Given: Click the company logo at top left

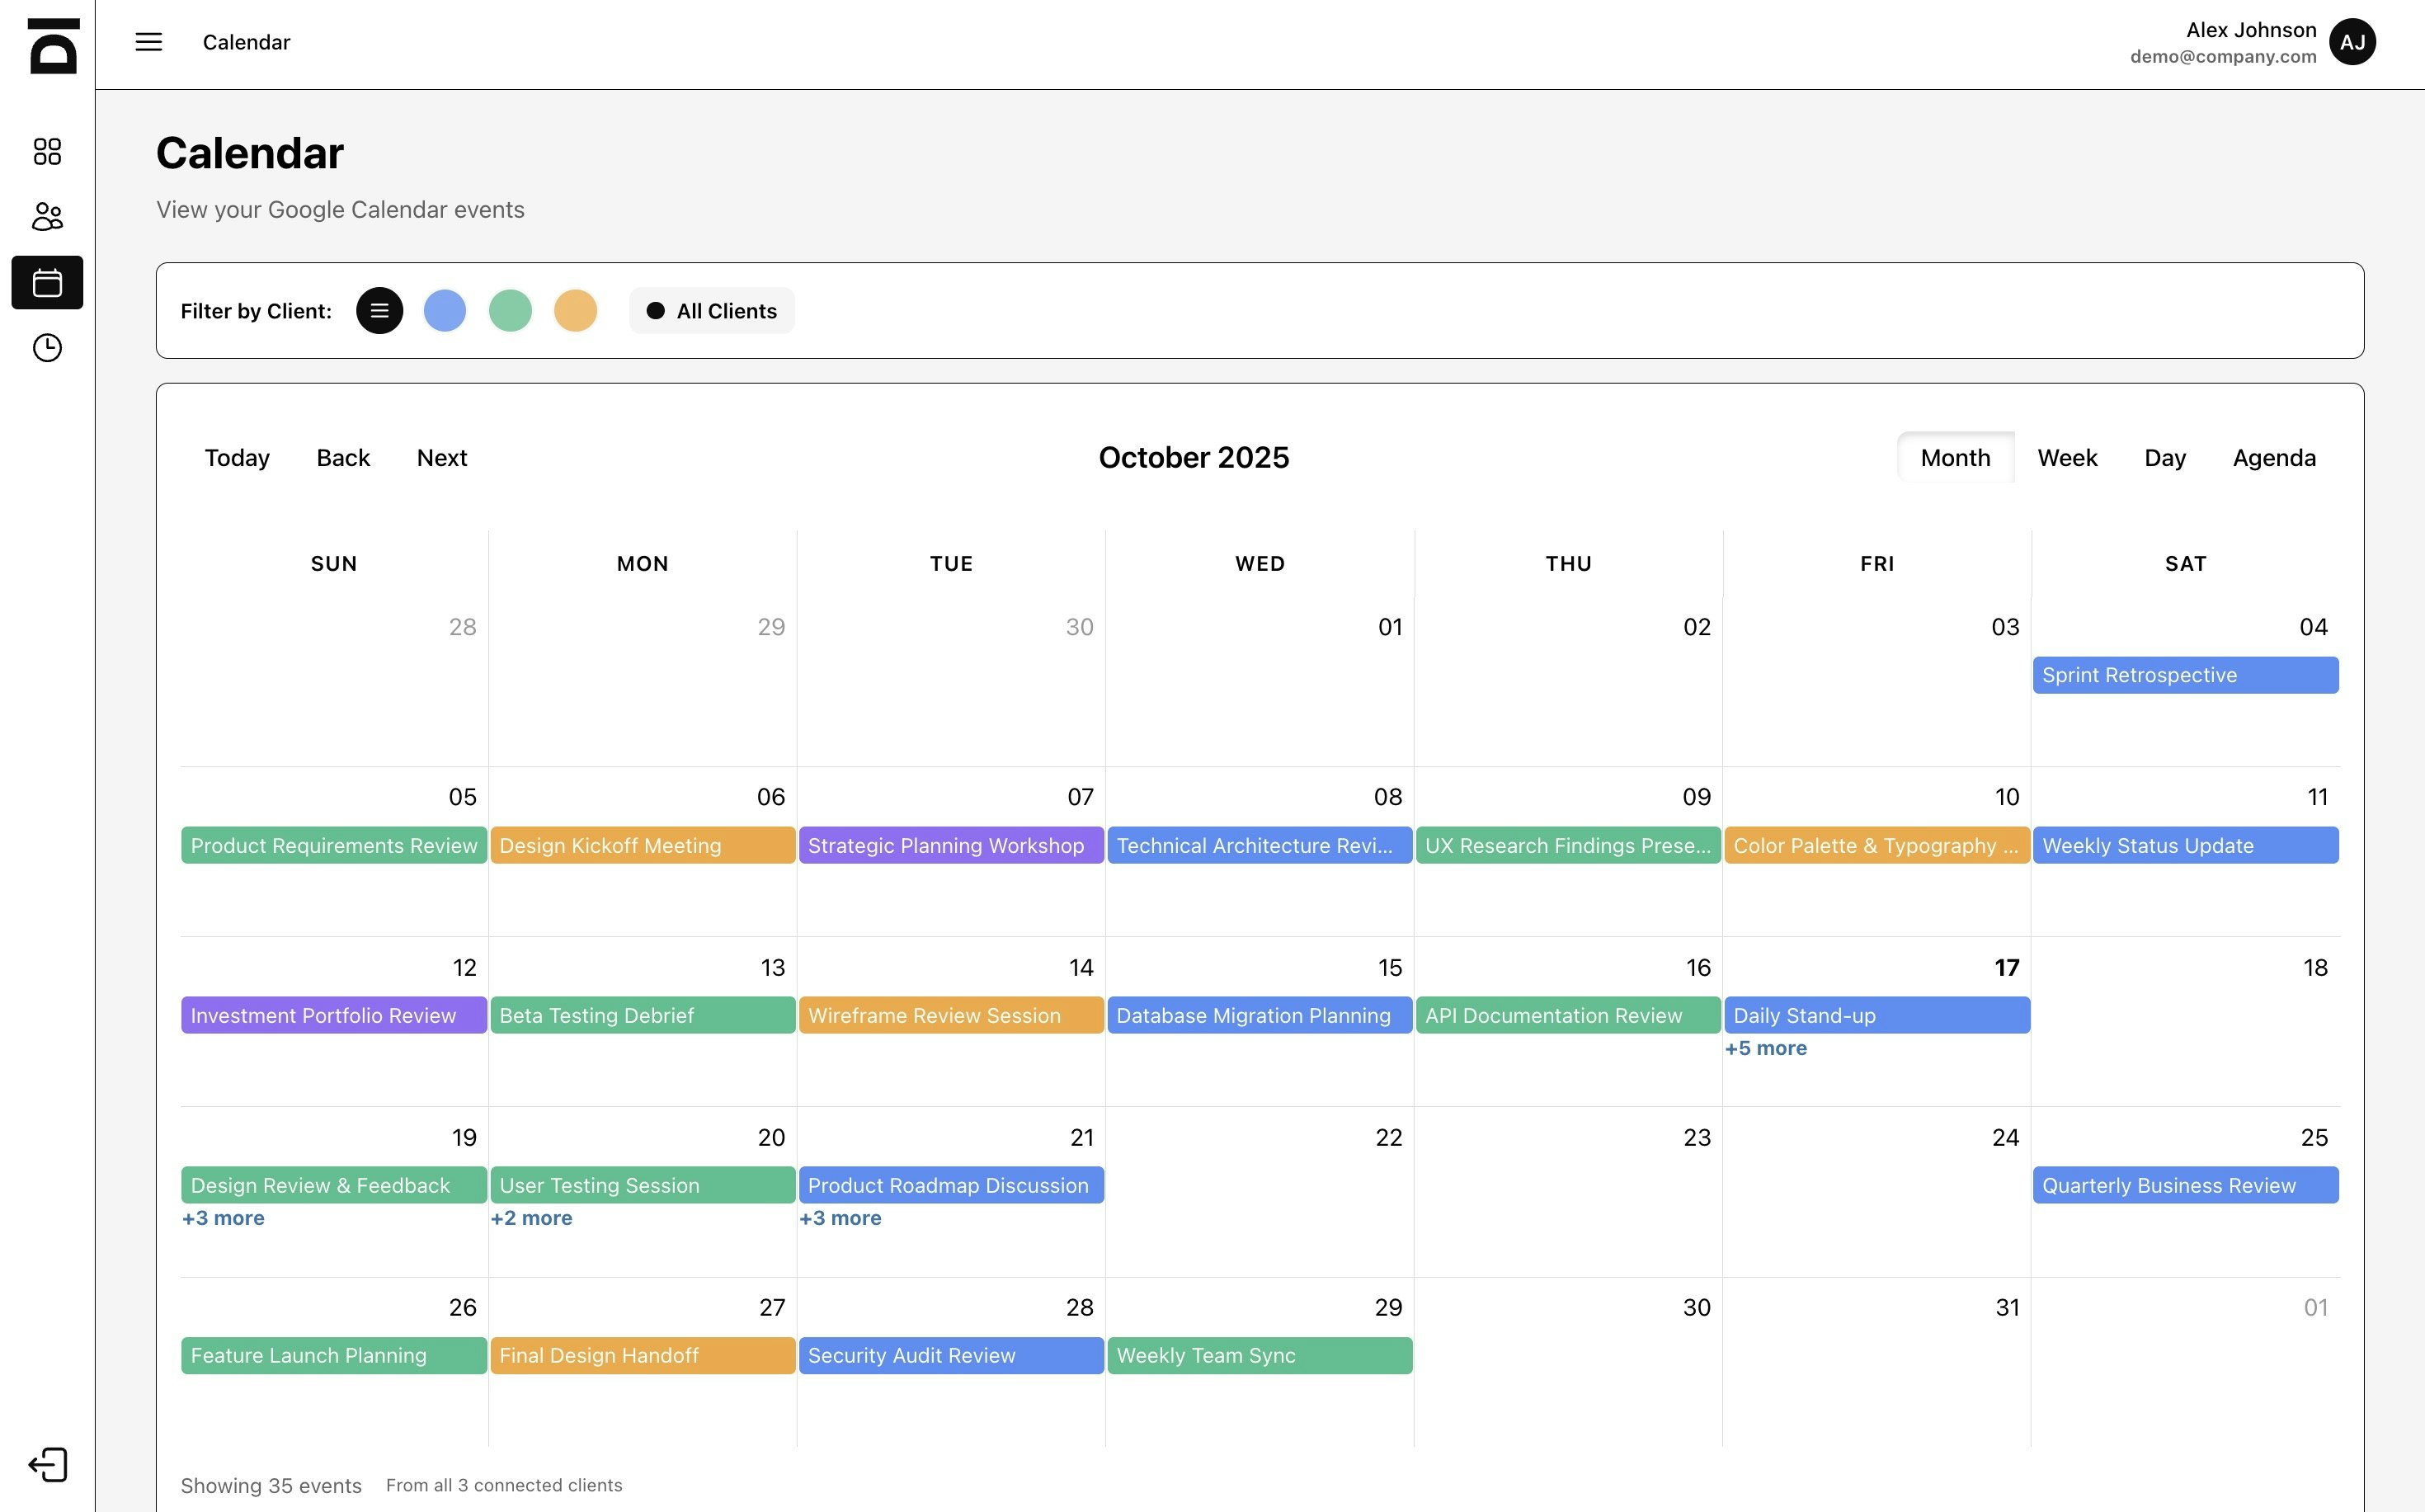Looking at the screenshot, I should click(53, 45).
